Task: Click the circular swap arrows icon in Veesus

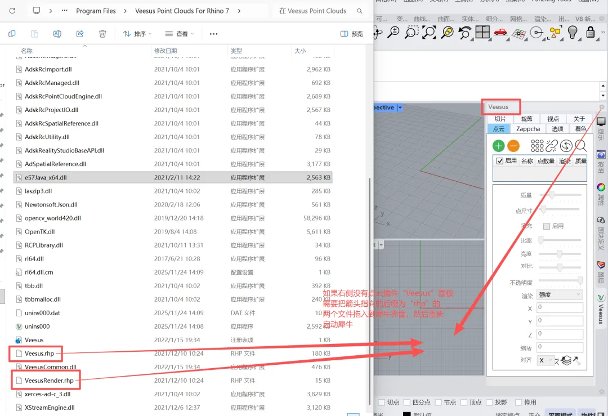Action: [x=566, y=146]
